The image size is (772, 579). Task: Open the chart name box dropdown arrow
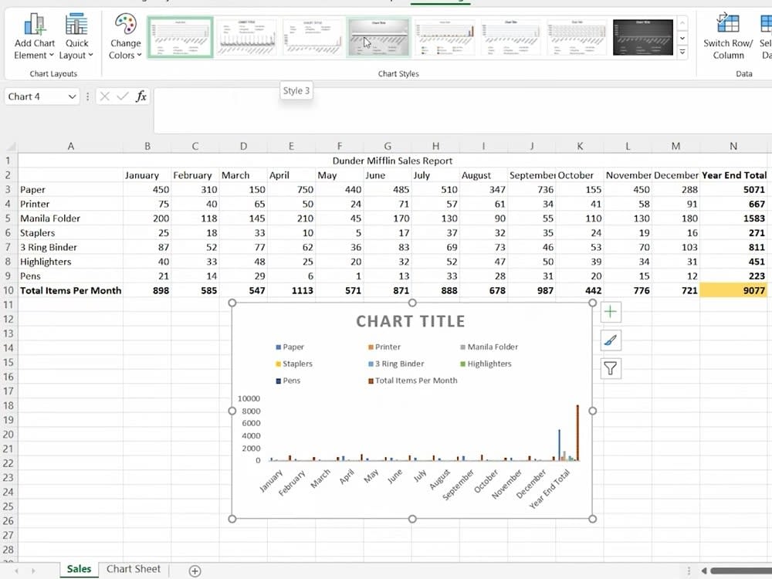tap(73, 96)
